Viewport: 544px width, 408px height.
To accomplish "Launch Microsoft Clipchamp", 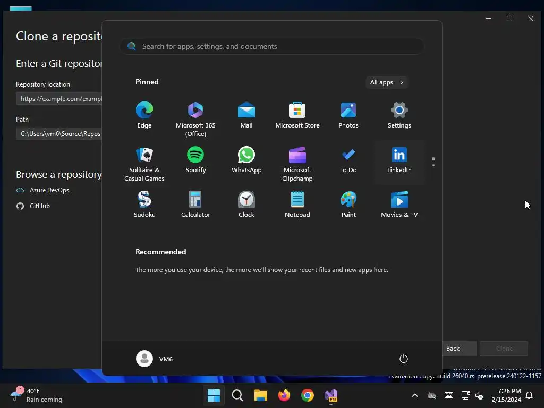I will coord(297,163).
